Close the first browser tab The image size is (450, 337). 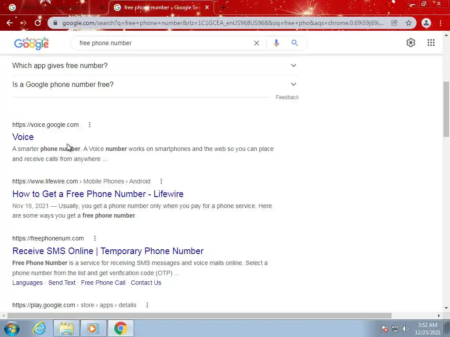102,8
